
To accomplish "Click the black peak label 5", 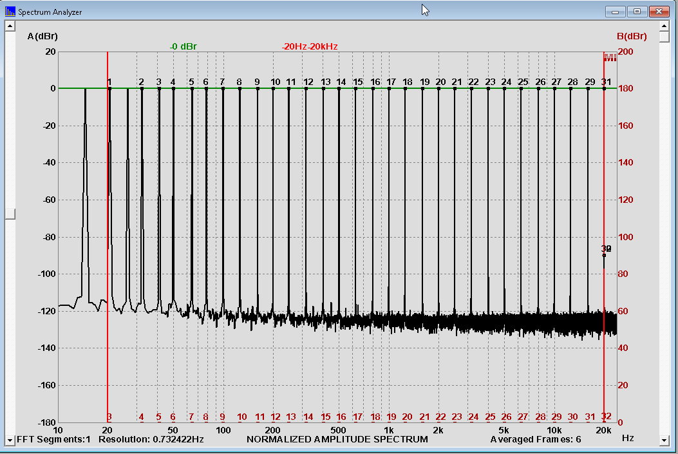I will tap(191, 82).
